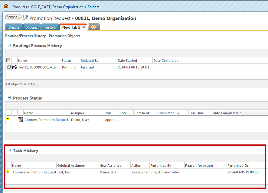The width and height of the screenshot is (268, 193).
Task: Click the Promotion Request icon beside the title
Action: [x=26, y=18]
